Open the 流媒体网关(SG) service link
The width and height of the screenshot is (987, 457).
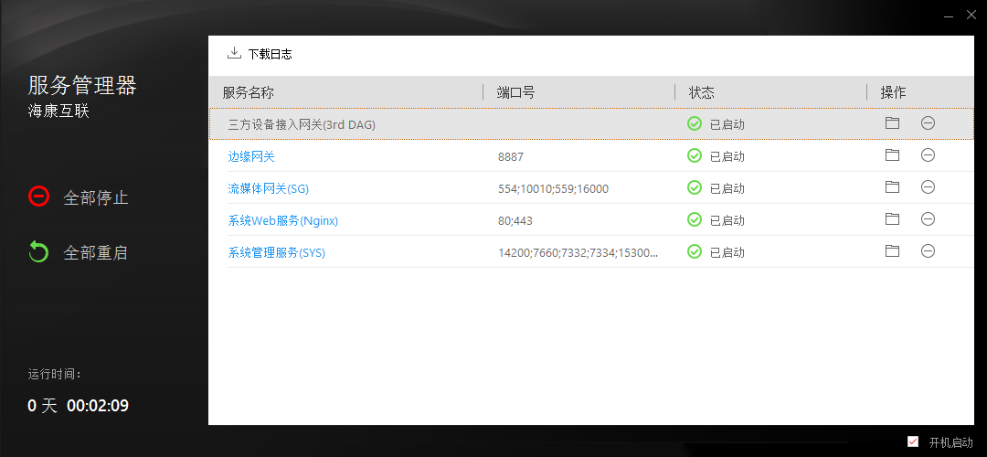[x=268, y=188]
